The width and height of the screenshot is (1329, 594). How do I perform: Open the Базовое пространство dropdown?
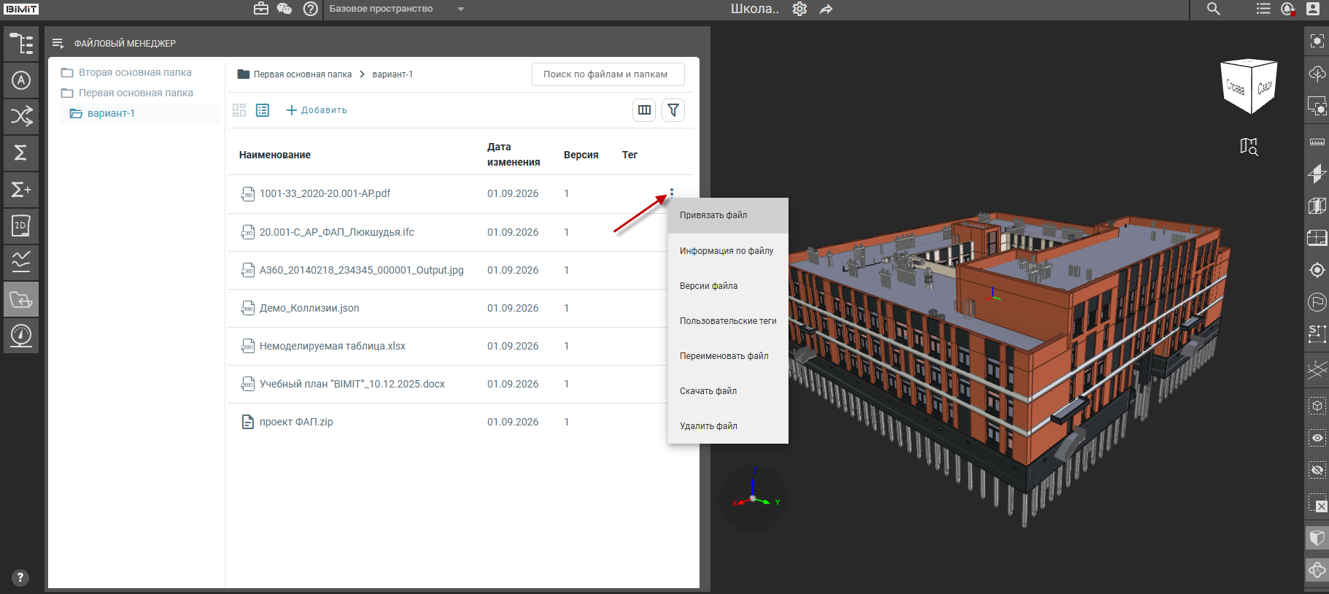[x=397, y=9]
